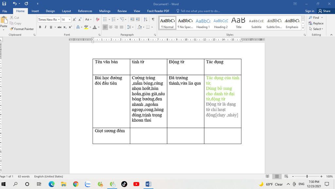
Task: Click Sign in link
Action: (309, 11)
